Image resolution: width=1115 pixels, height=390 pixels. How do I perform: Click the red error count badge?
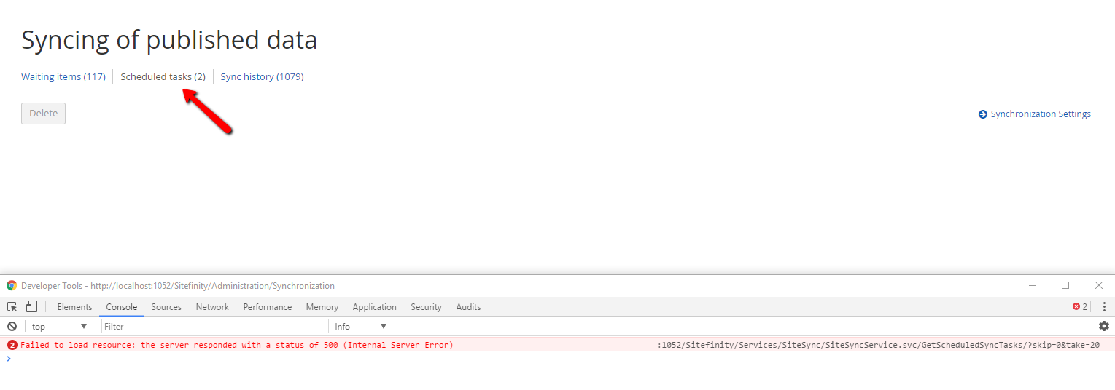click(1080, 307)
